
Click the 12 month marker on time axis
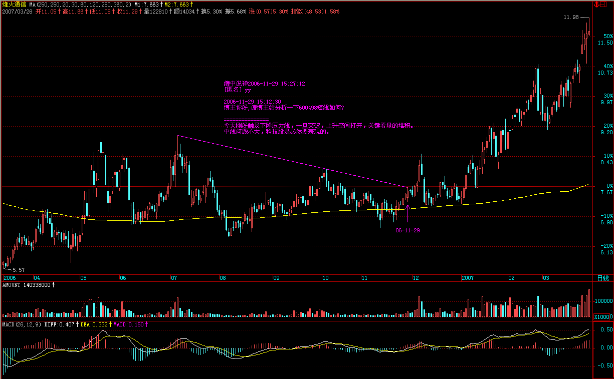point(416,278)
